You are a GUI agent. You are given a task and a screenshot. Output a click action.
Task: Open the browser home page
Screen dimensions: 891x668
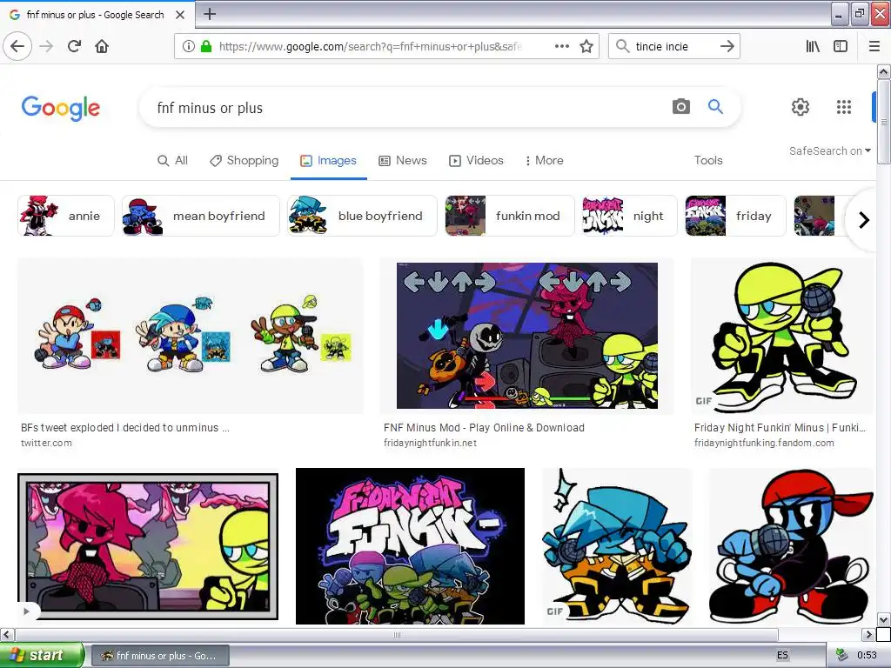(102, 46)
